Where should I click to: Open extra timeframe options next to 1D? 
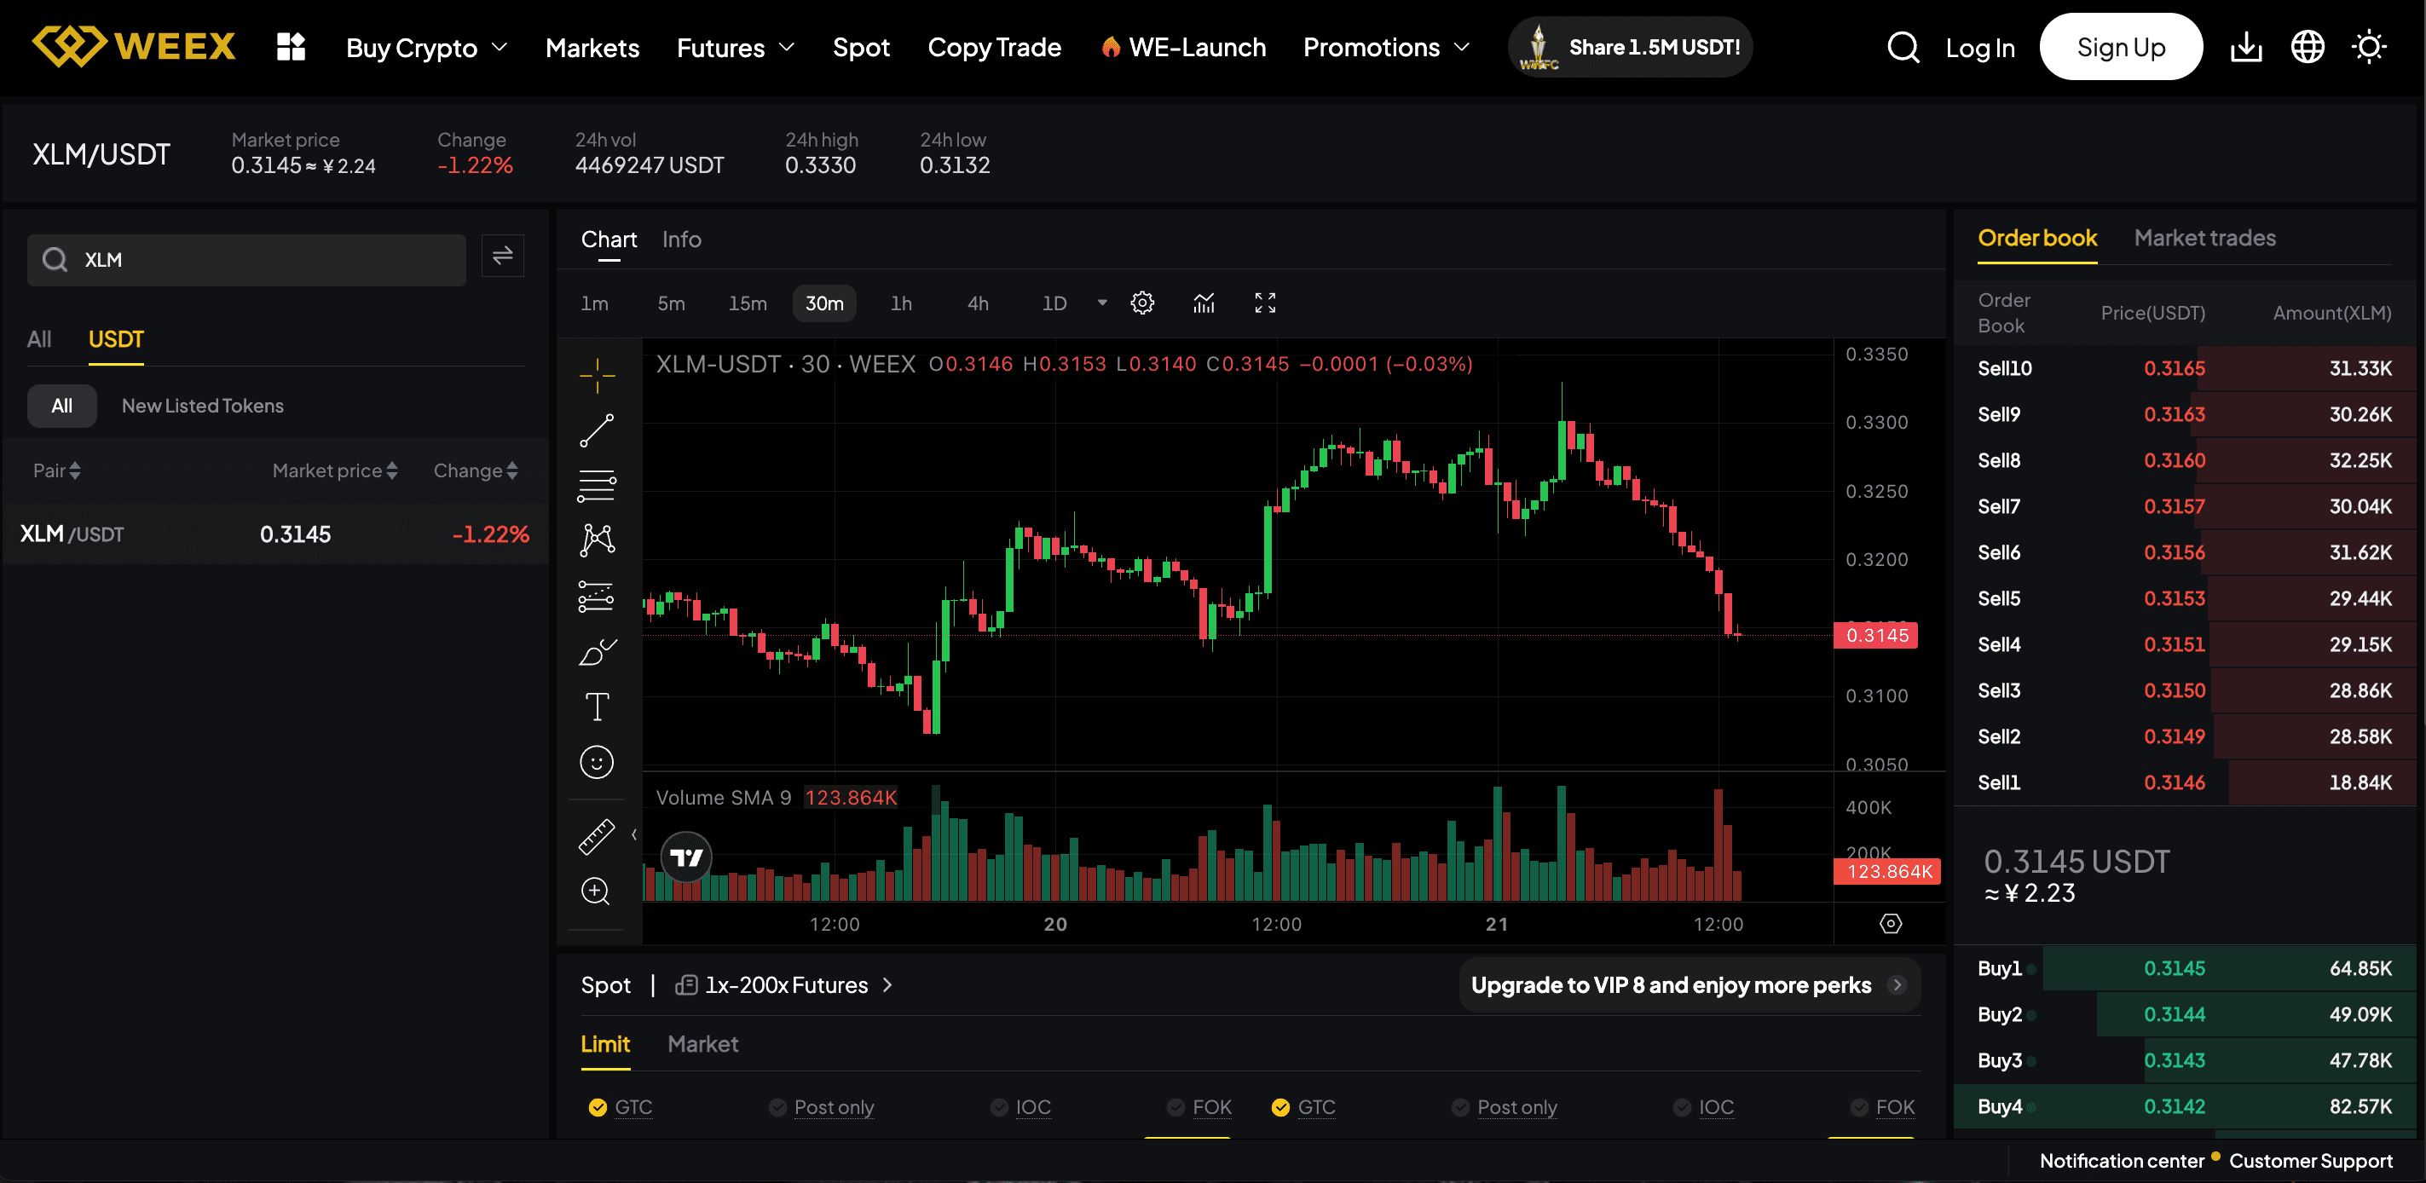pyautogui.click(x=1101, y=303)
